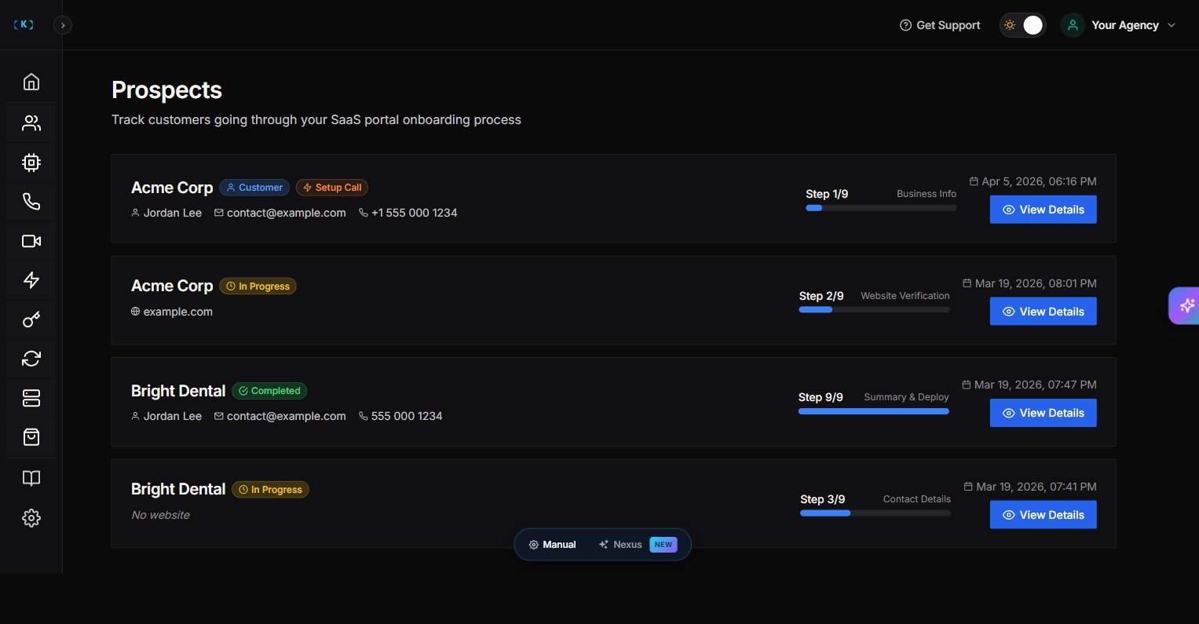Click the user avatar icon beside Your Agency
The width and height of the screenshot is (1199, 624).
point(1073,25)
